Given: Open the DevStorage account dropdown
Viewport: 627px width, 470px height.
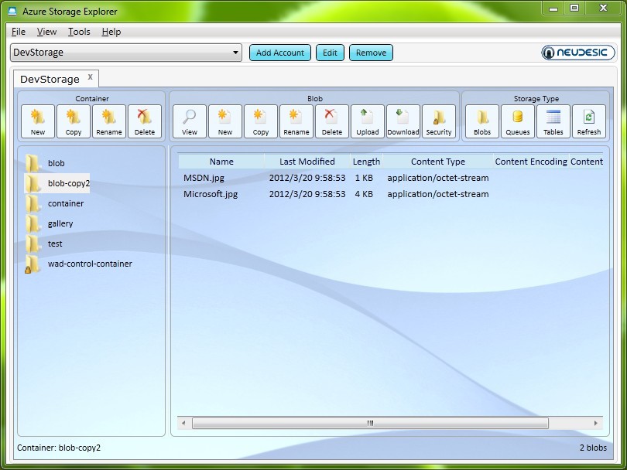Looking at the screenshot, I should [126, 53].
